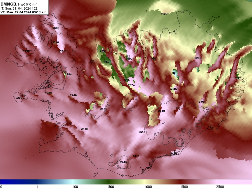Viewport: 252px width, 189px height.
Task: Click the colorbar label 2500
Action: pos(220,187)
